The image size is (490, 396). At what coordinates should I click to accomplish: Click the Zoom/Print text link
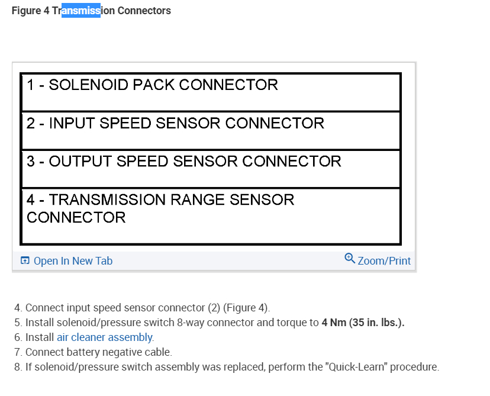pos(384,261)
